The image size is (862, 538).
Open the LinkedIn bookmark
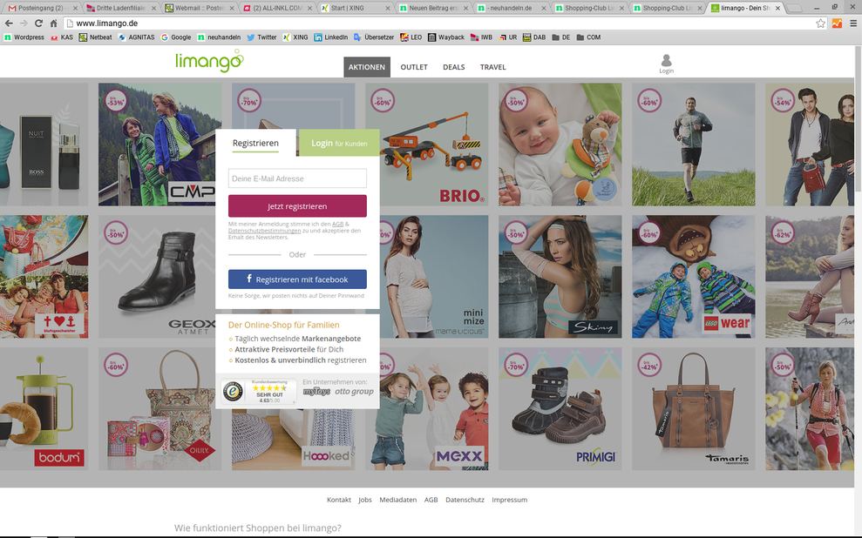coord(331,37)
